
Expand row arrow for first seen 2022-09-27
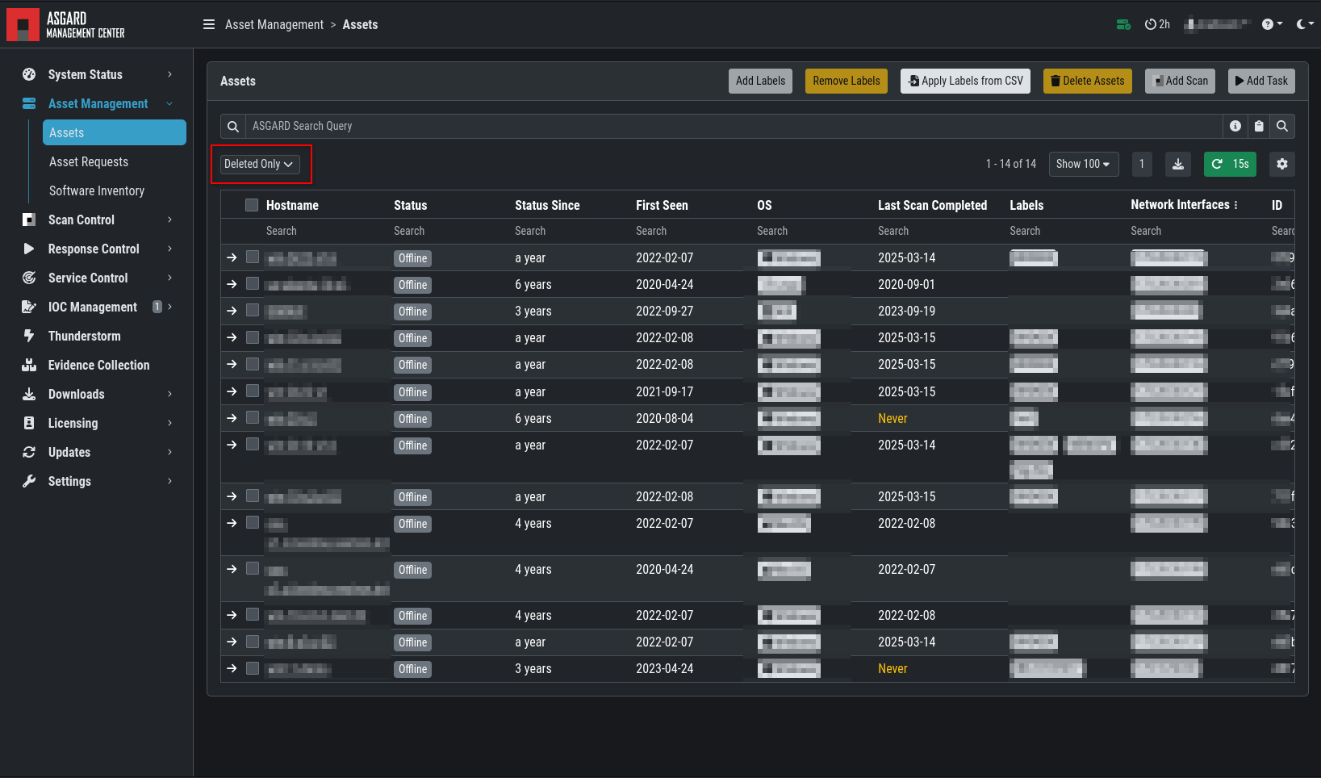tap(232, 311)
